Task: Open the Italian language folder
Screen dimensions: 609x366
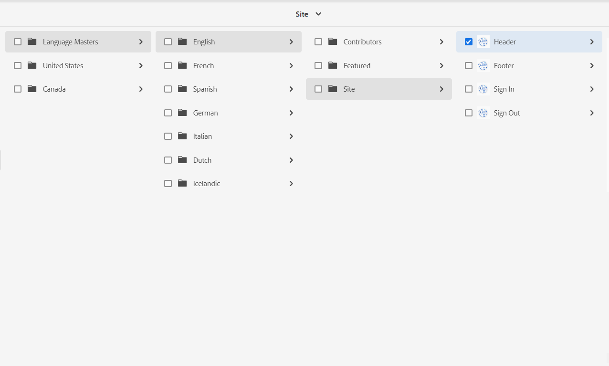Action: coord(202,136)
